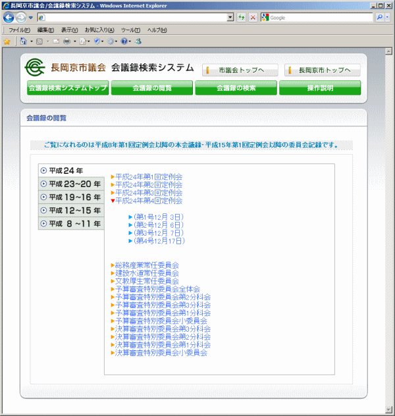This screenshot has height=416, width=395.
Task: Select the 会議録の閲覧 green tab
Action: 152,88
